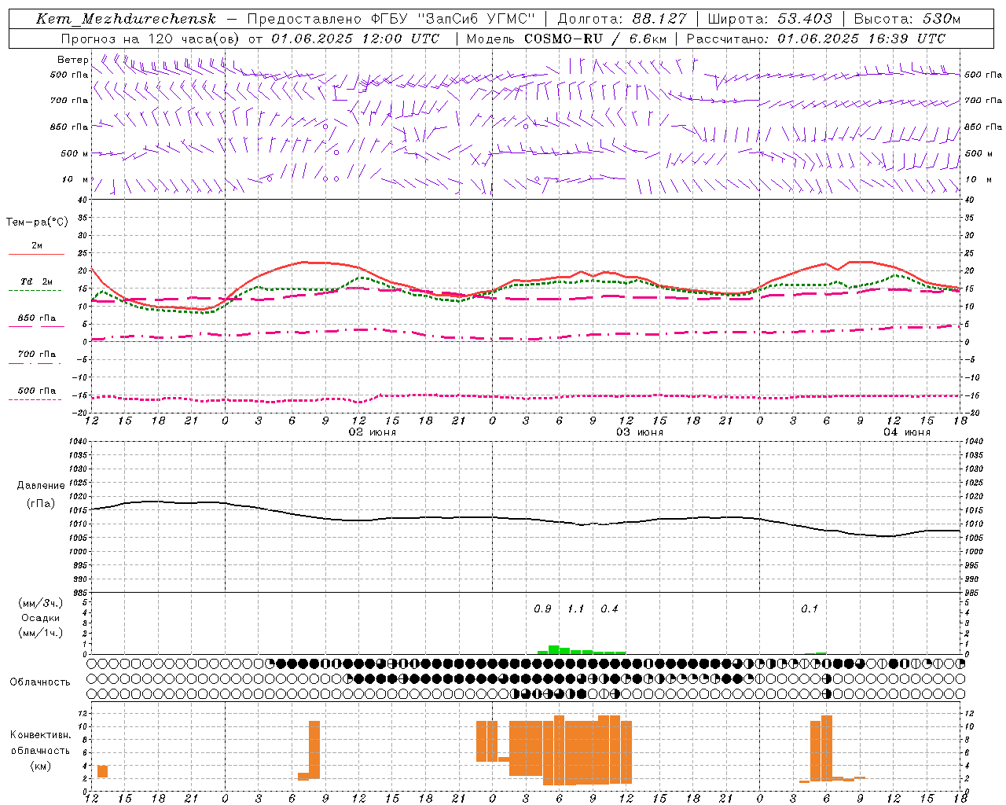Click the 'Модель COSMO-RU / 6.6км' label
The image size is (1006, 805).
(x=567, y=39)
